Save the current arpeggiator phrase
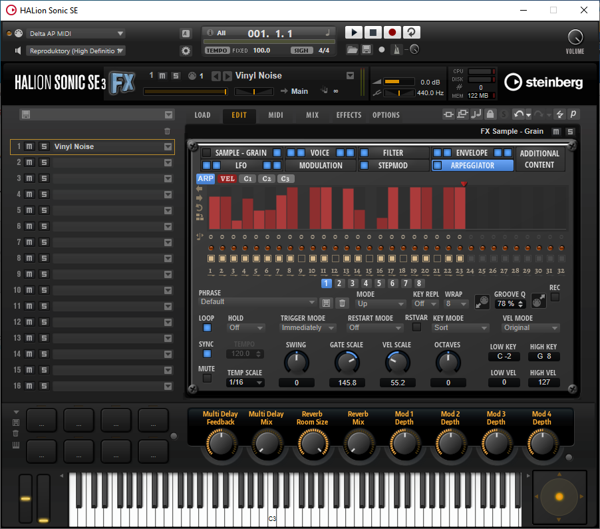Viewport: 600px width, 529px height. tap(326, 303)
